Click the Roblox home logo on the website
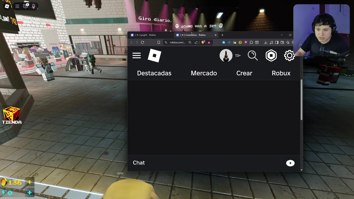 click(x=155, y=56)
